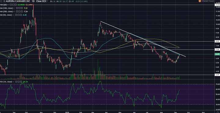220x113 pixels.
Task: Click the 10.00 price scale label
Action: (x=218, y=24)
